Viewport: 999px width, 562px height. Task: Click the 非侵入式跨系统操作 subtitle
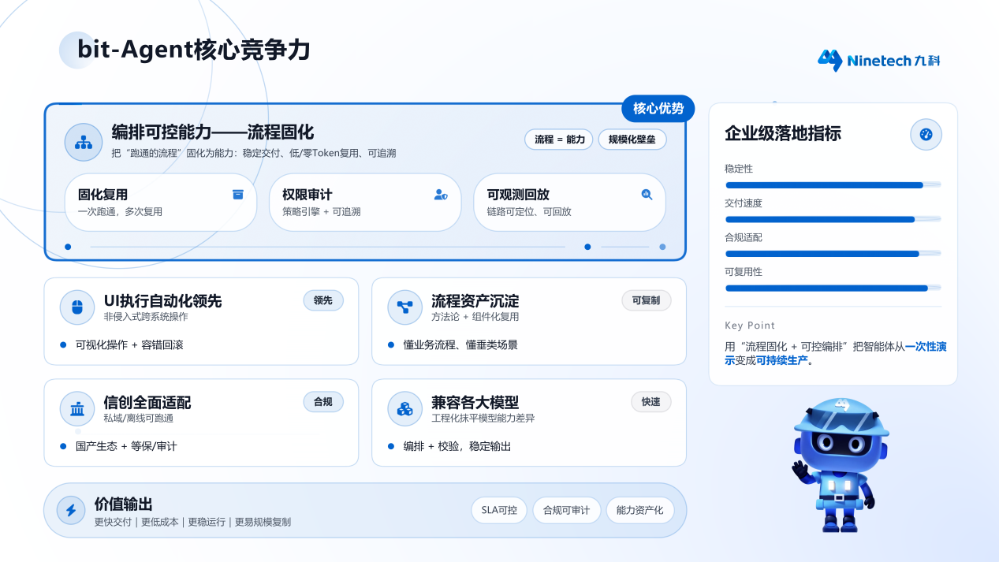pyautogui.click(x=146, y=317)
